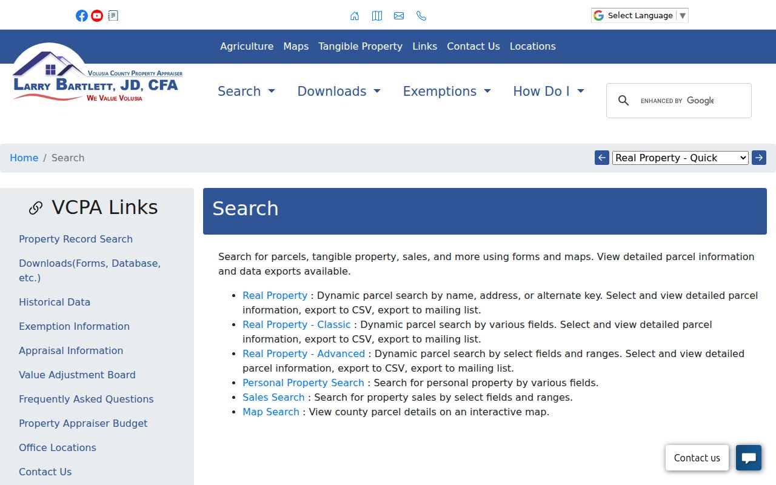Open Contact Us in the top navigation
776x485 pixels.
473,47
